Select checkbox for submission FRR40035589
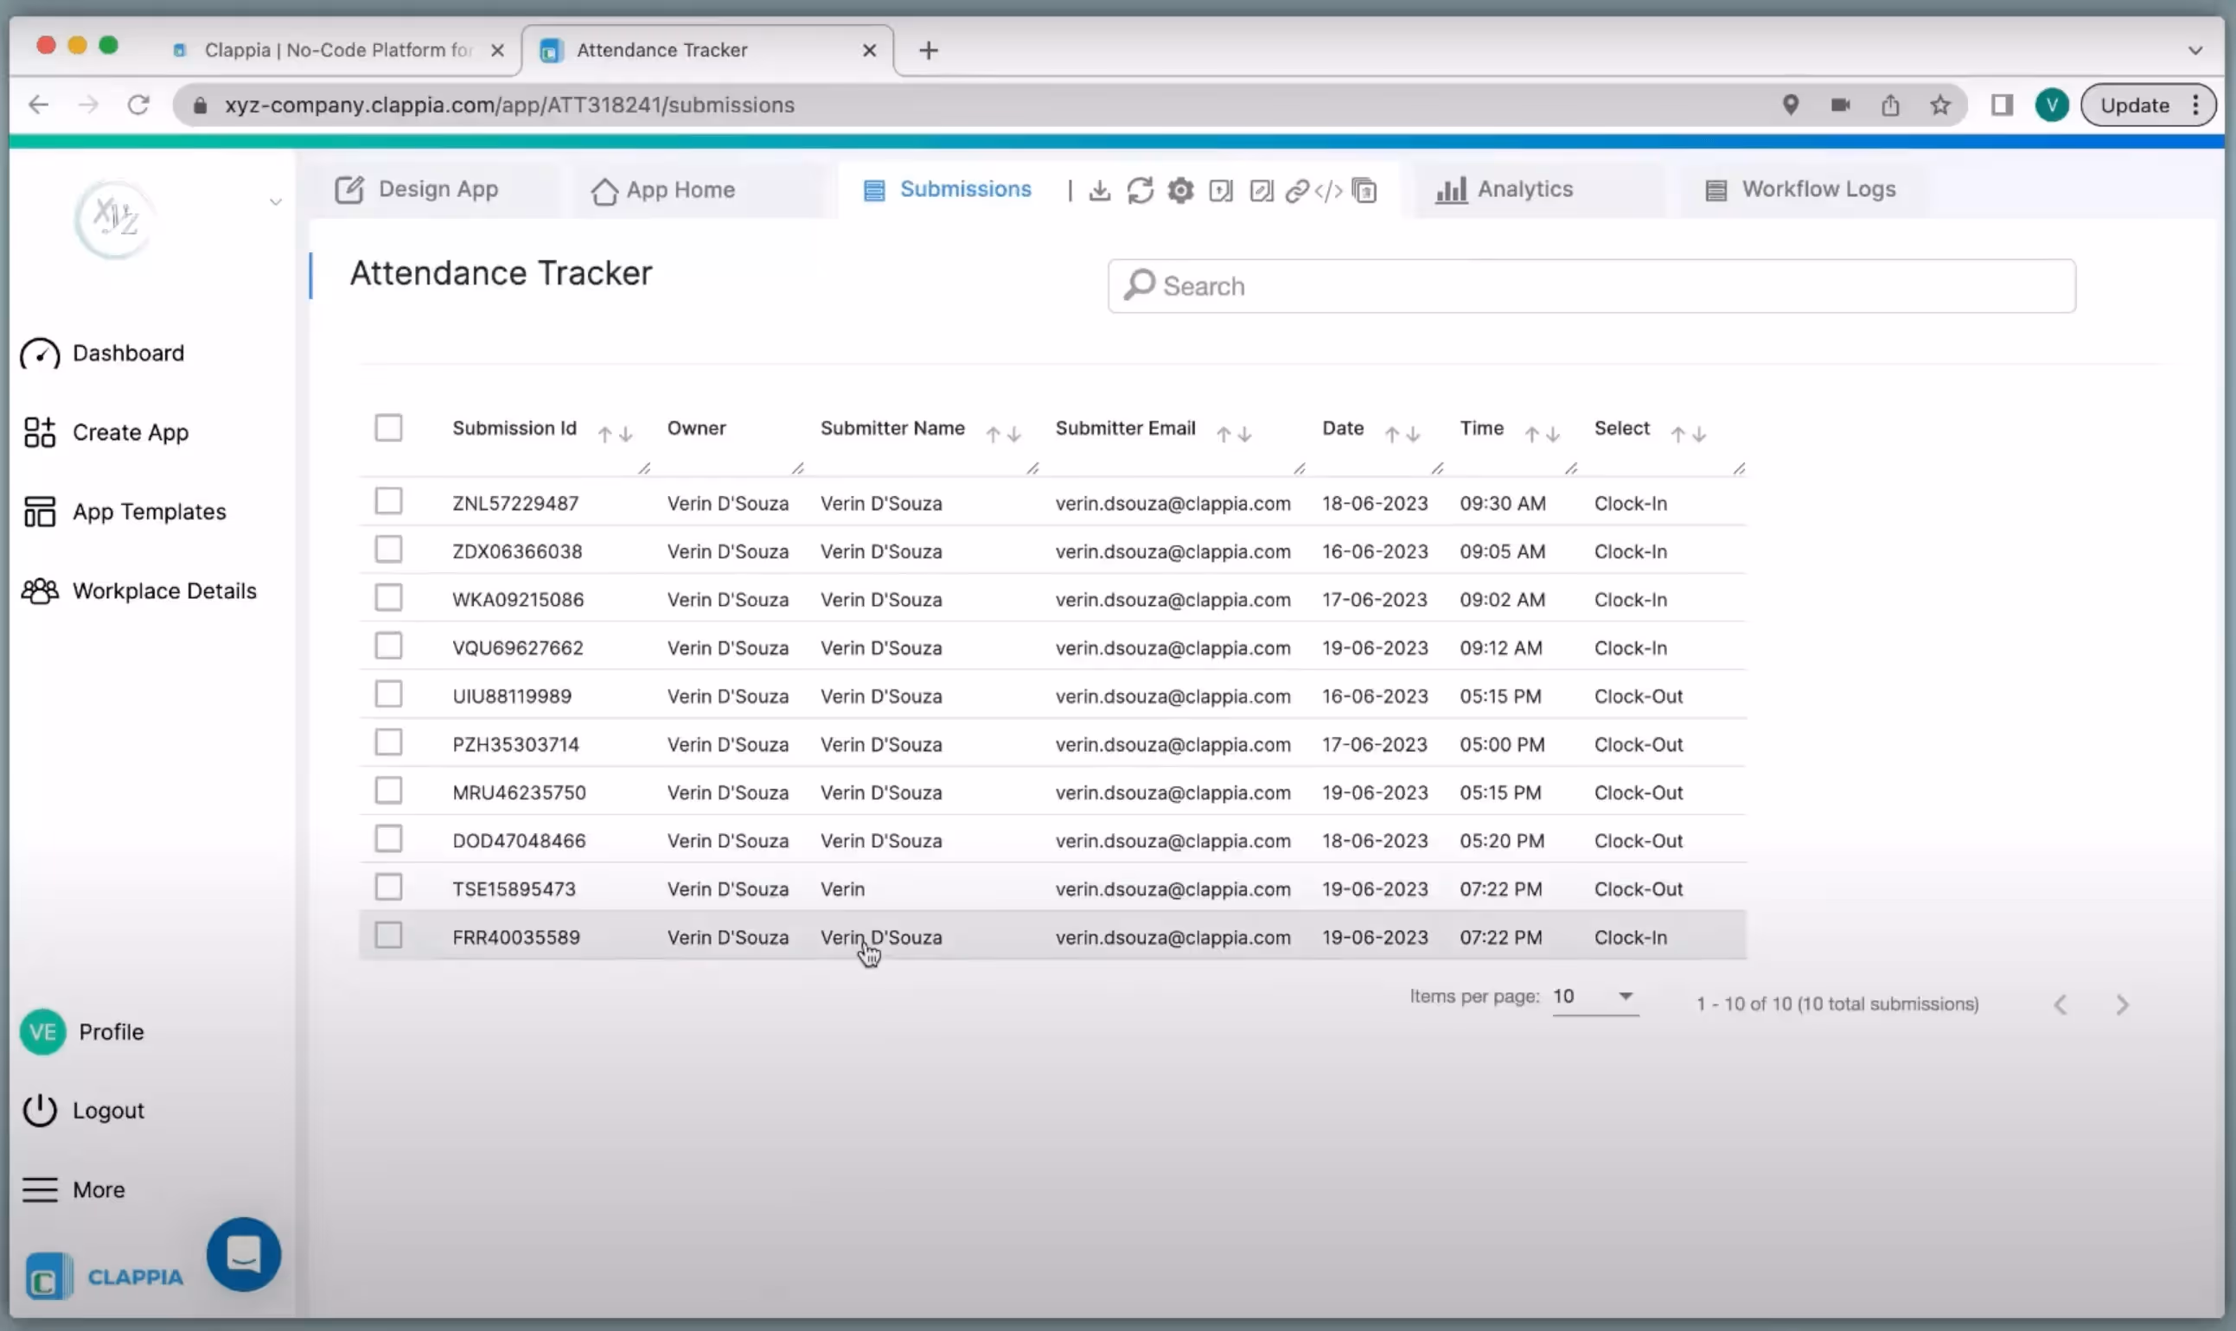This screenshot has width=2236, height=1331. [x=388, y=935]
